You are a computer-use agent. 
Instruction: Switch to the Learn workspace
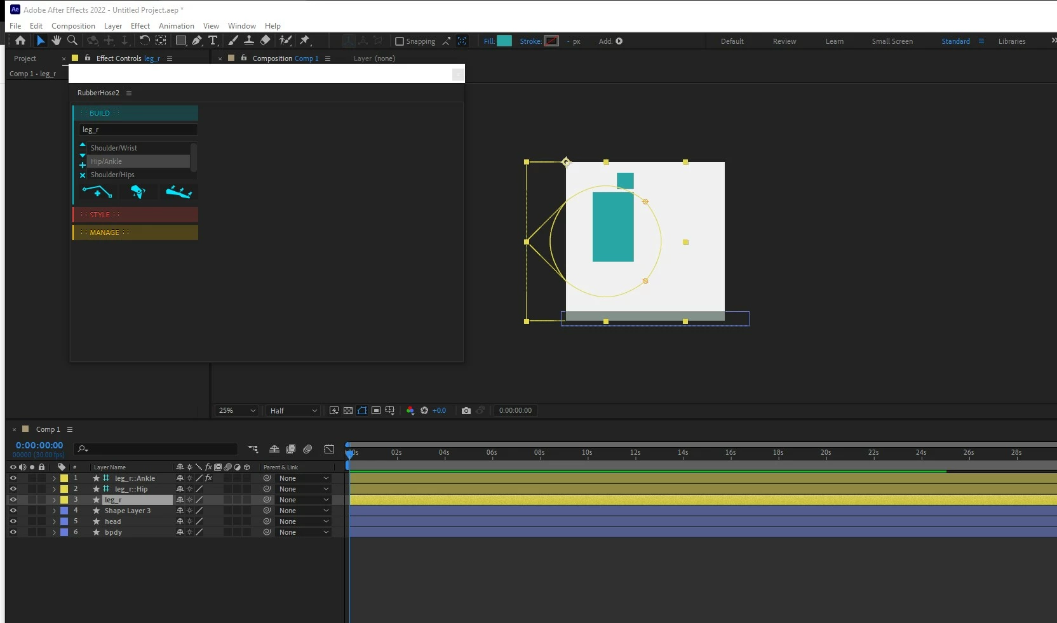pyautogui.click(x=835, y=41)
